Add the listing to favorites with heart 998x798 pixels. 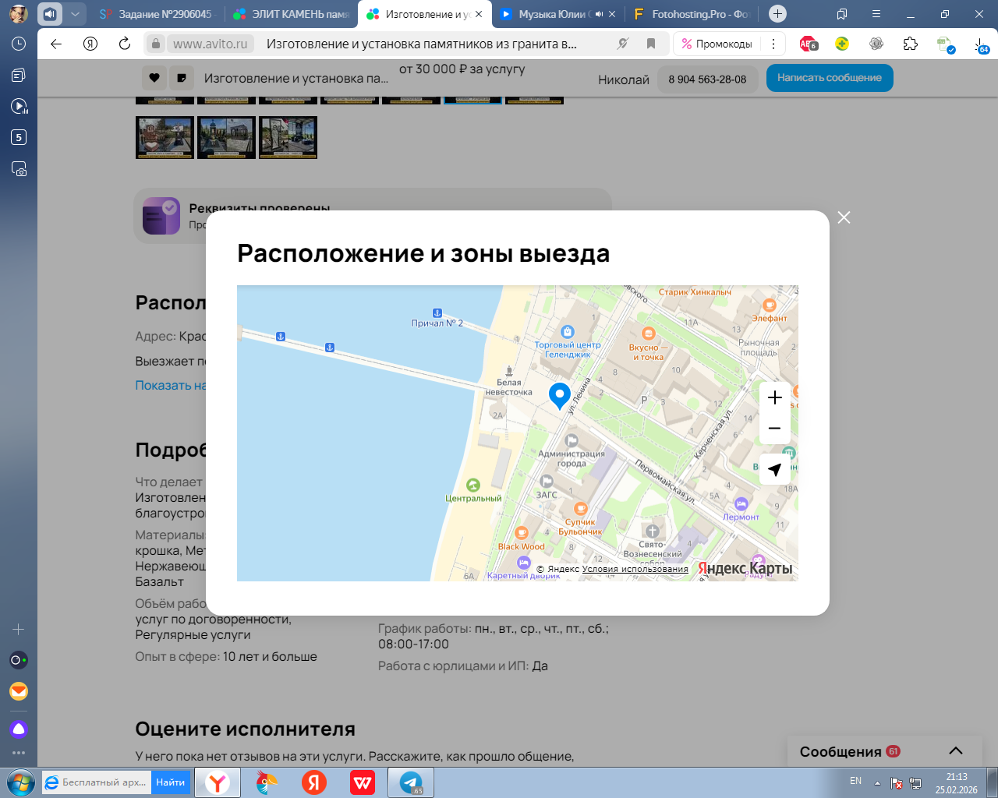click(x=154, y=78)
